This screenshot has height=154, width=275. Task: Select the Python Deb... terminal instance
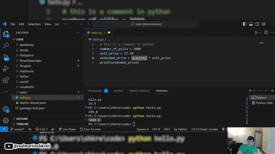(263, 103)
